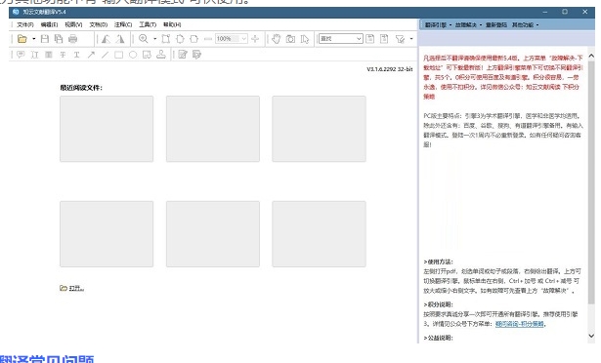
Task: Expand the 翻译引擎 dropdown in translation panel
Action: pos(438,25)
